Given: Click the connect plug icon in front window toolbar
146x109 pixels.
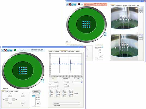Looking at the screenshot, I should (3, 50).
